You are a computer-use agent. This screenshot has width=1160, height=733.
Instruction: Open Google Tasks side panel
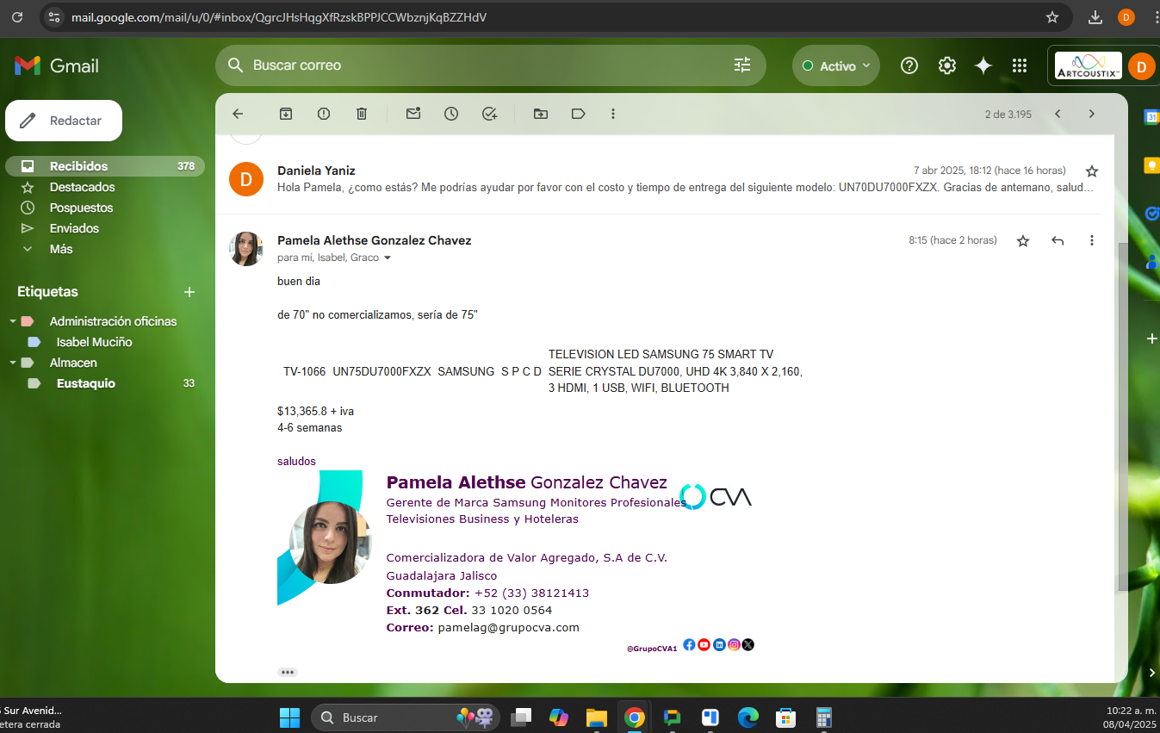tap(1151, 214)
